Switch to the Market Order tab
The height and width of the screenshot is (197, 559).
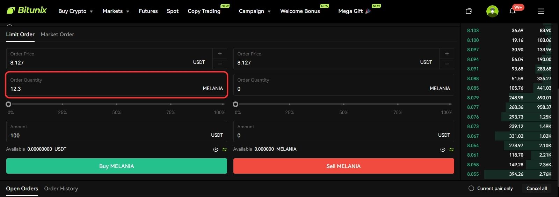57,35
